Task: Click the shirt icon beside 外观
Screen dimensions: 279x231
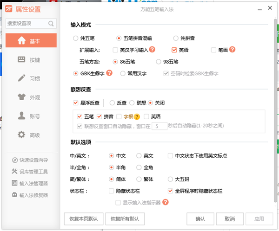Action: (21, 97)
